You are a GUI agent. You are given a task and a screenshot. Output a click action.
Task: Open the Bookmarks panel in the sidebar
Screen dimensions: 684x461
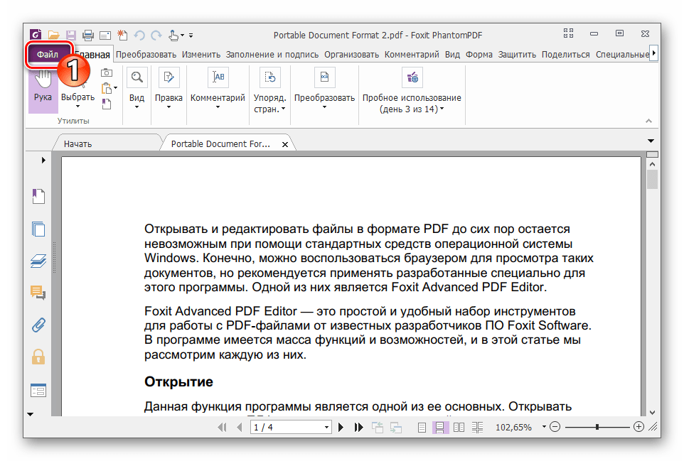(38, 196)
